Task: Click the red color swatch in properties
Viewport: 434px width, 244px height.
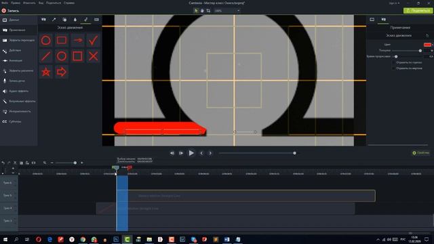Action: [427, 45]
